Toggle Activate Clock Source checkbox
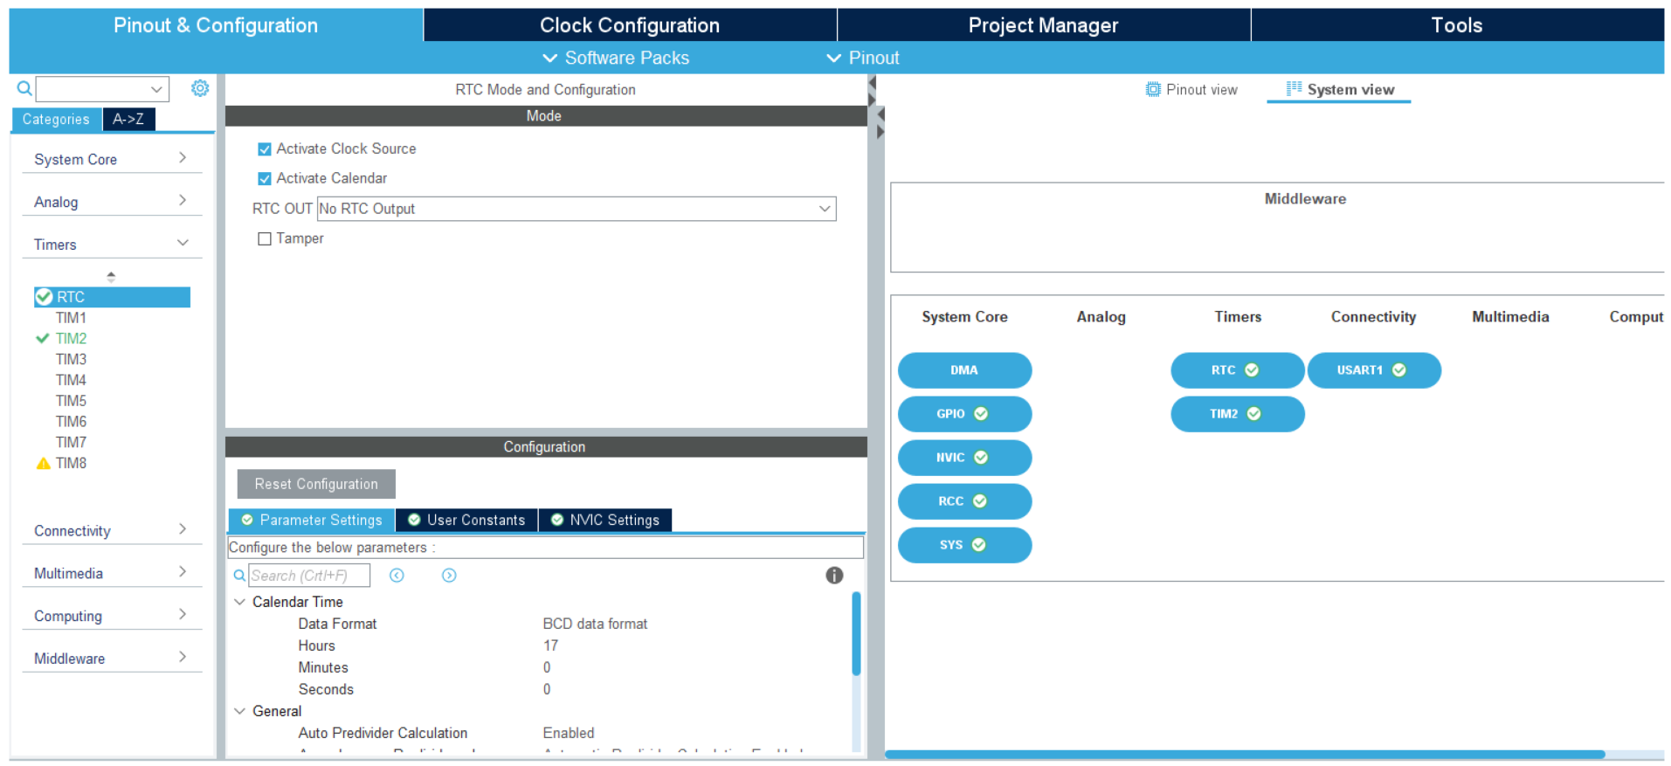The height and width of the screenshot is (766, 1671). (265, 149)
